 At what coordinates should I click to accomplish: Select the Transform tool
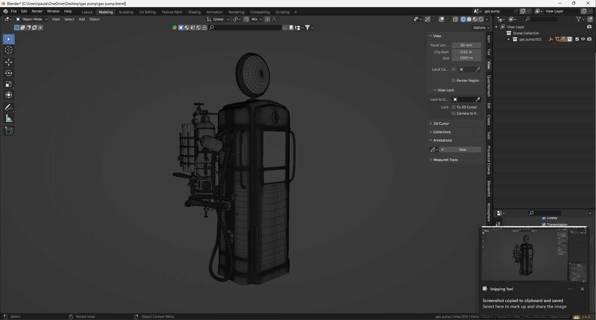point(9,95)
